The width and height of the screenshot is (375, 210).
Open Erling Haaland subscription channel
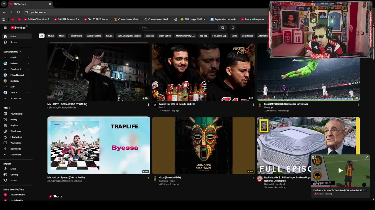[17, 75]
